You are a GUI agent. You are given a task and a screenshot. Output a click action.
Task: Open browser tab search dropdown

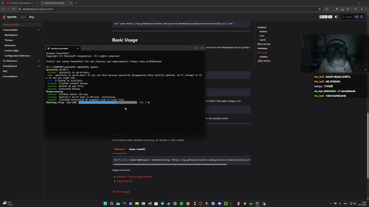click(x=3, y=3)
